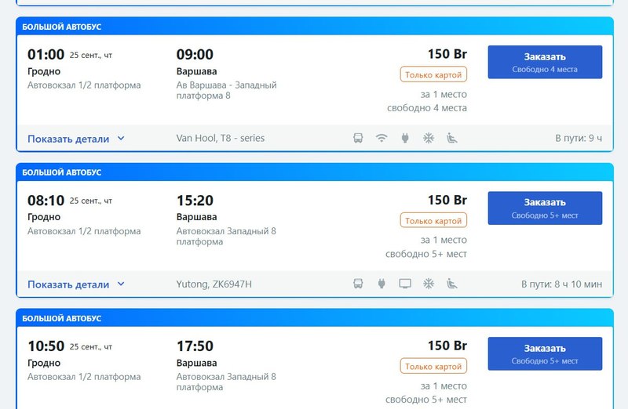This screenshot has height=409, width=628.
Task: Open "Показать детали" for the Yutong bus
Action: tap(68, 284)
